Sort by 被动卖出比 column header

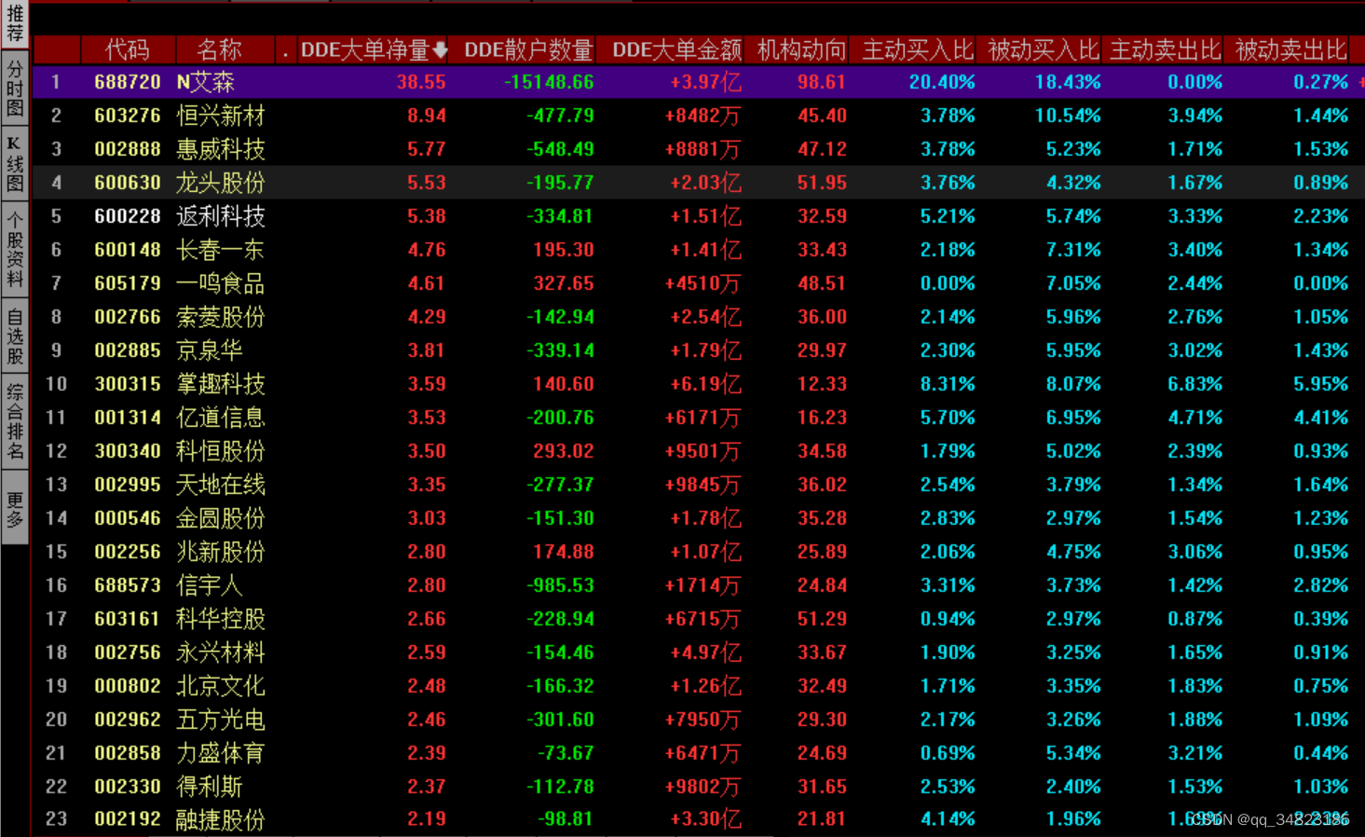point(1290,49)
